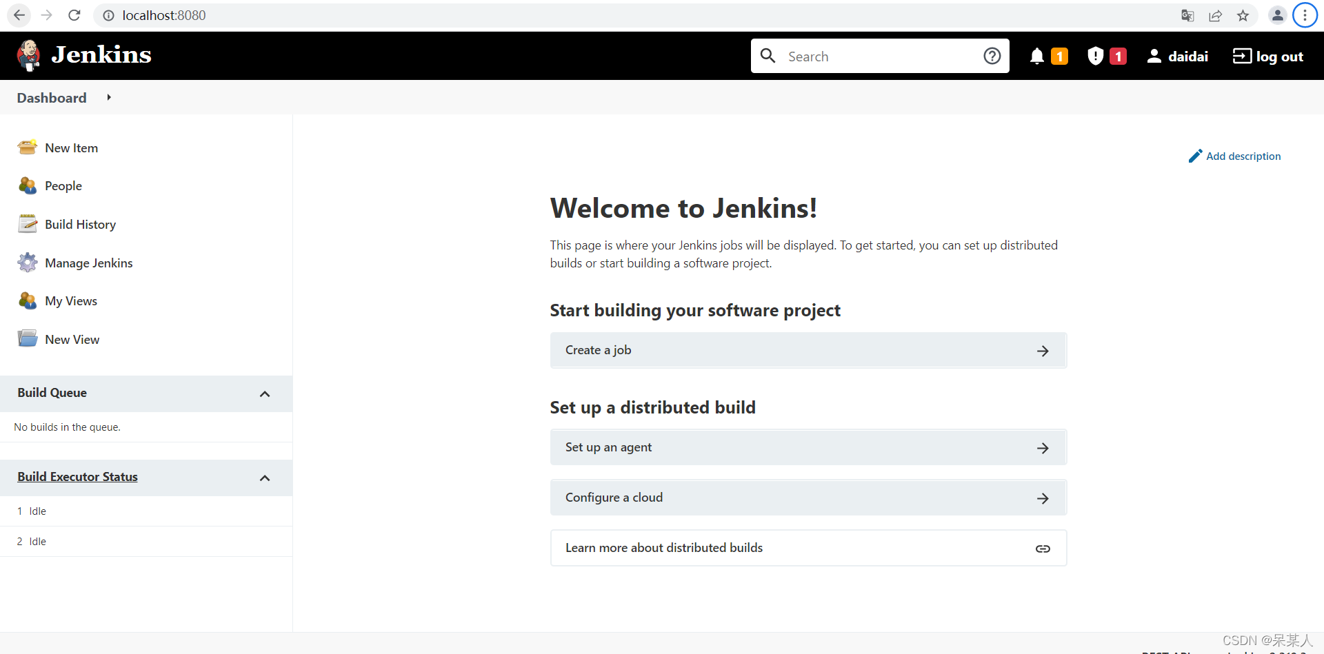Image resolution: width=1324 pixels, height=654 pixels.
Task: Open the Dashboard breadcrumb
Action: (52, 98)
